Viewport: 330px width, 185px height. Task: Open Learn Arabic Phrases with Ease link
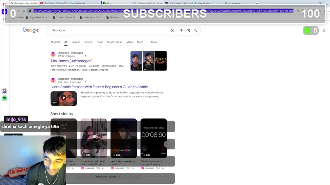101,87
